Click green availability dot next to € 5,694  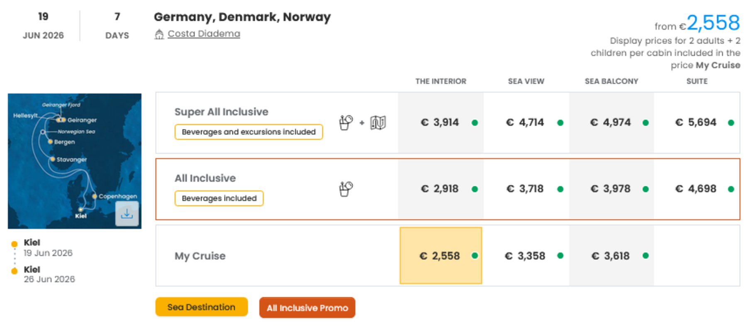coord(731,123)
